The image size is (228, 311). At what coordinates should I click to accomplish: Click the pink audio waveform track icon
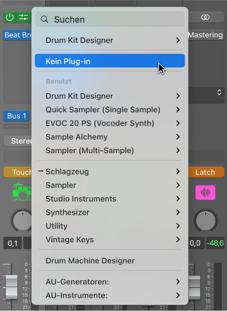[x=205, y=192]
